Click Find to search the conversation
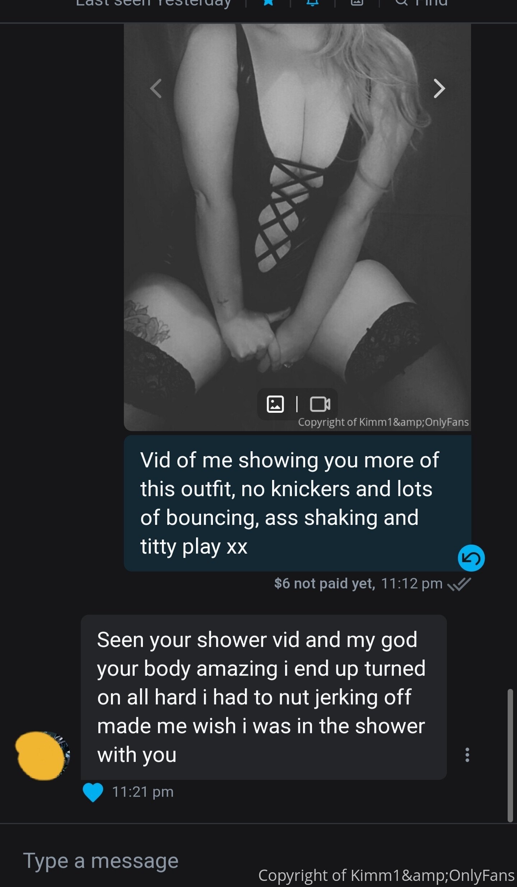The width and height of the screenshot is (517, 887). point(422,3)
